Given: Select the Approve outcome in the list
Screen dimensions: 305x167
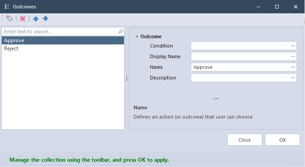Looking at the screenshot, I should pyautogui.click(x=63, y=40).
